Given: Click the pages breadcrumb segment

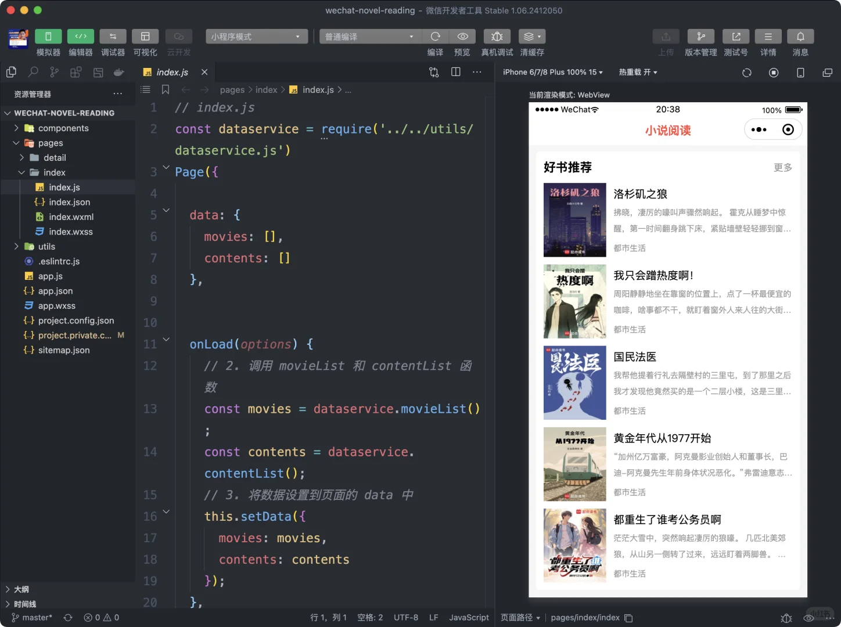Looking at the screenshot, I should (232, 90).
